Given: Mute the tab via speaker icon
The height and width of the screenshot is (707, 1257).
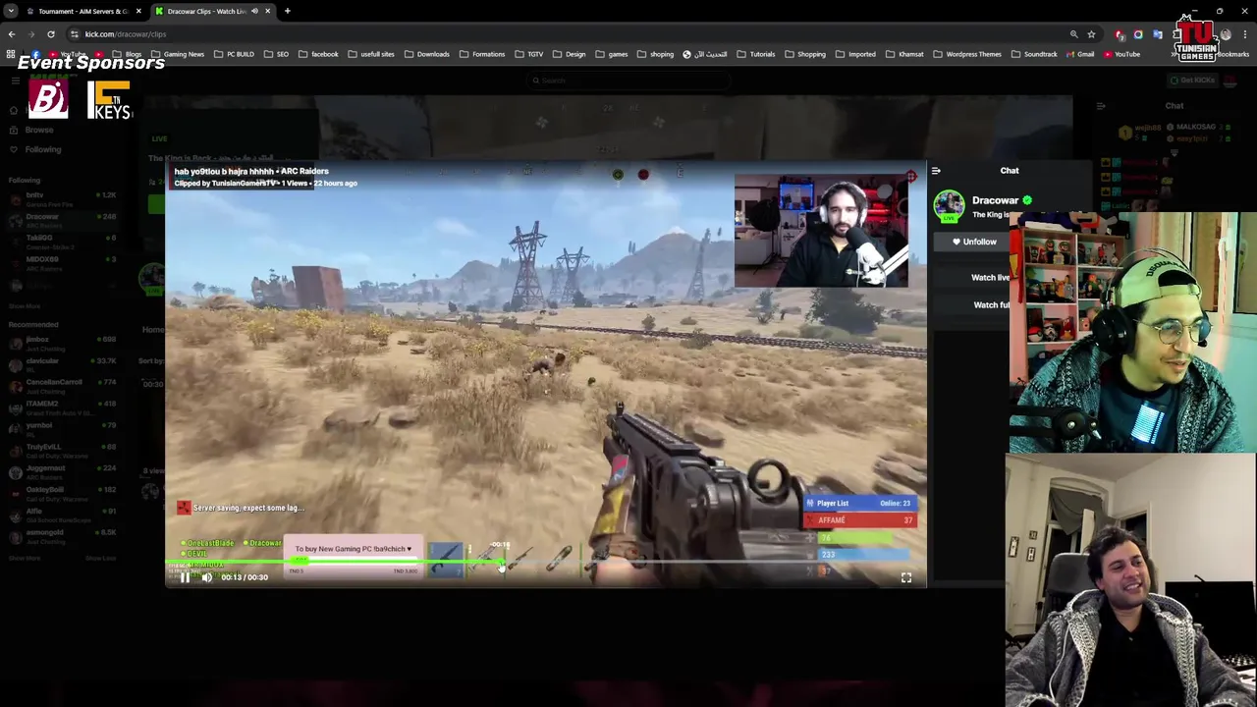Looking at the screenshot, I should (x=254, y=11).
